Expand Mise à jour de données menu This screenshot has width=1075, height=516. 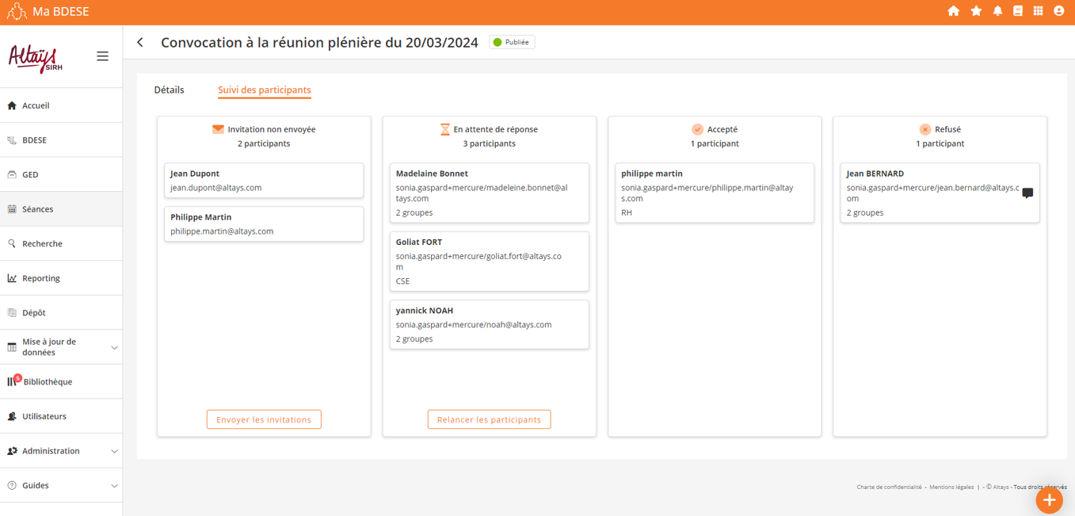point(114,347)
